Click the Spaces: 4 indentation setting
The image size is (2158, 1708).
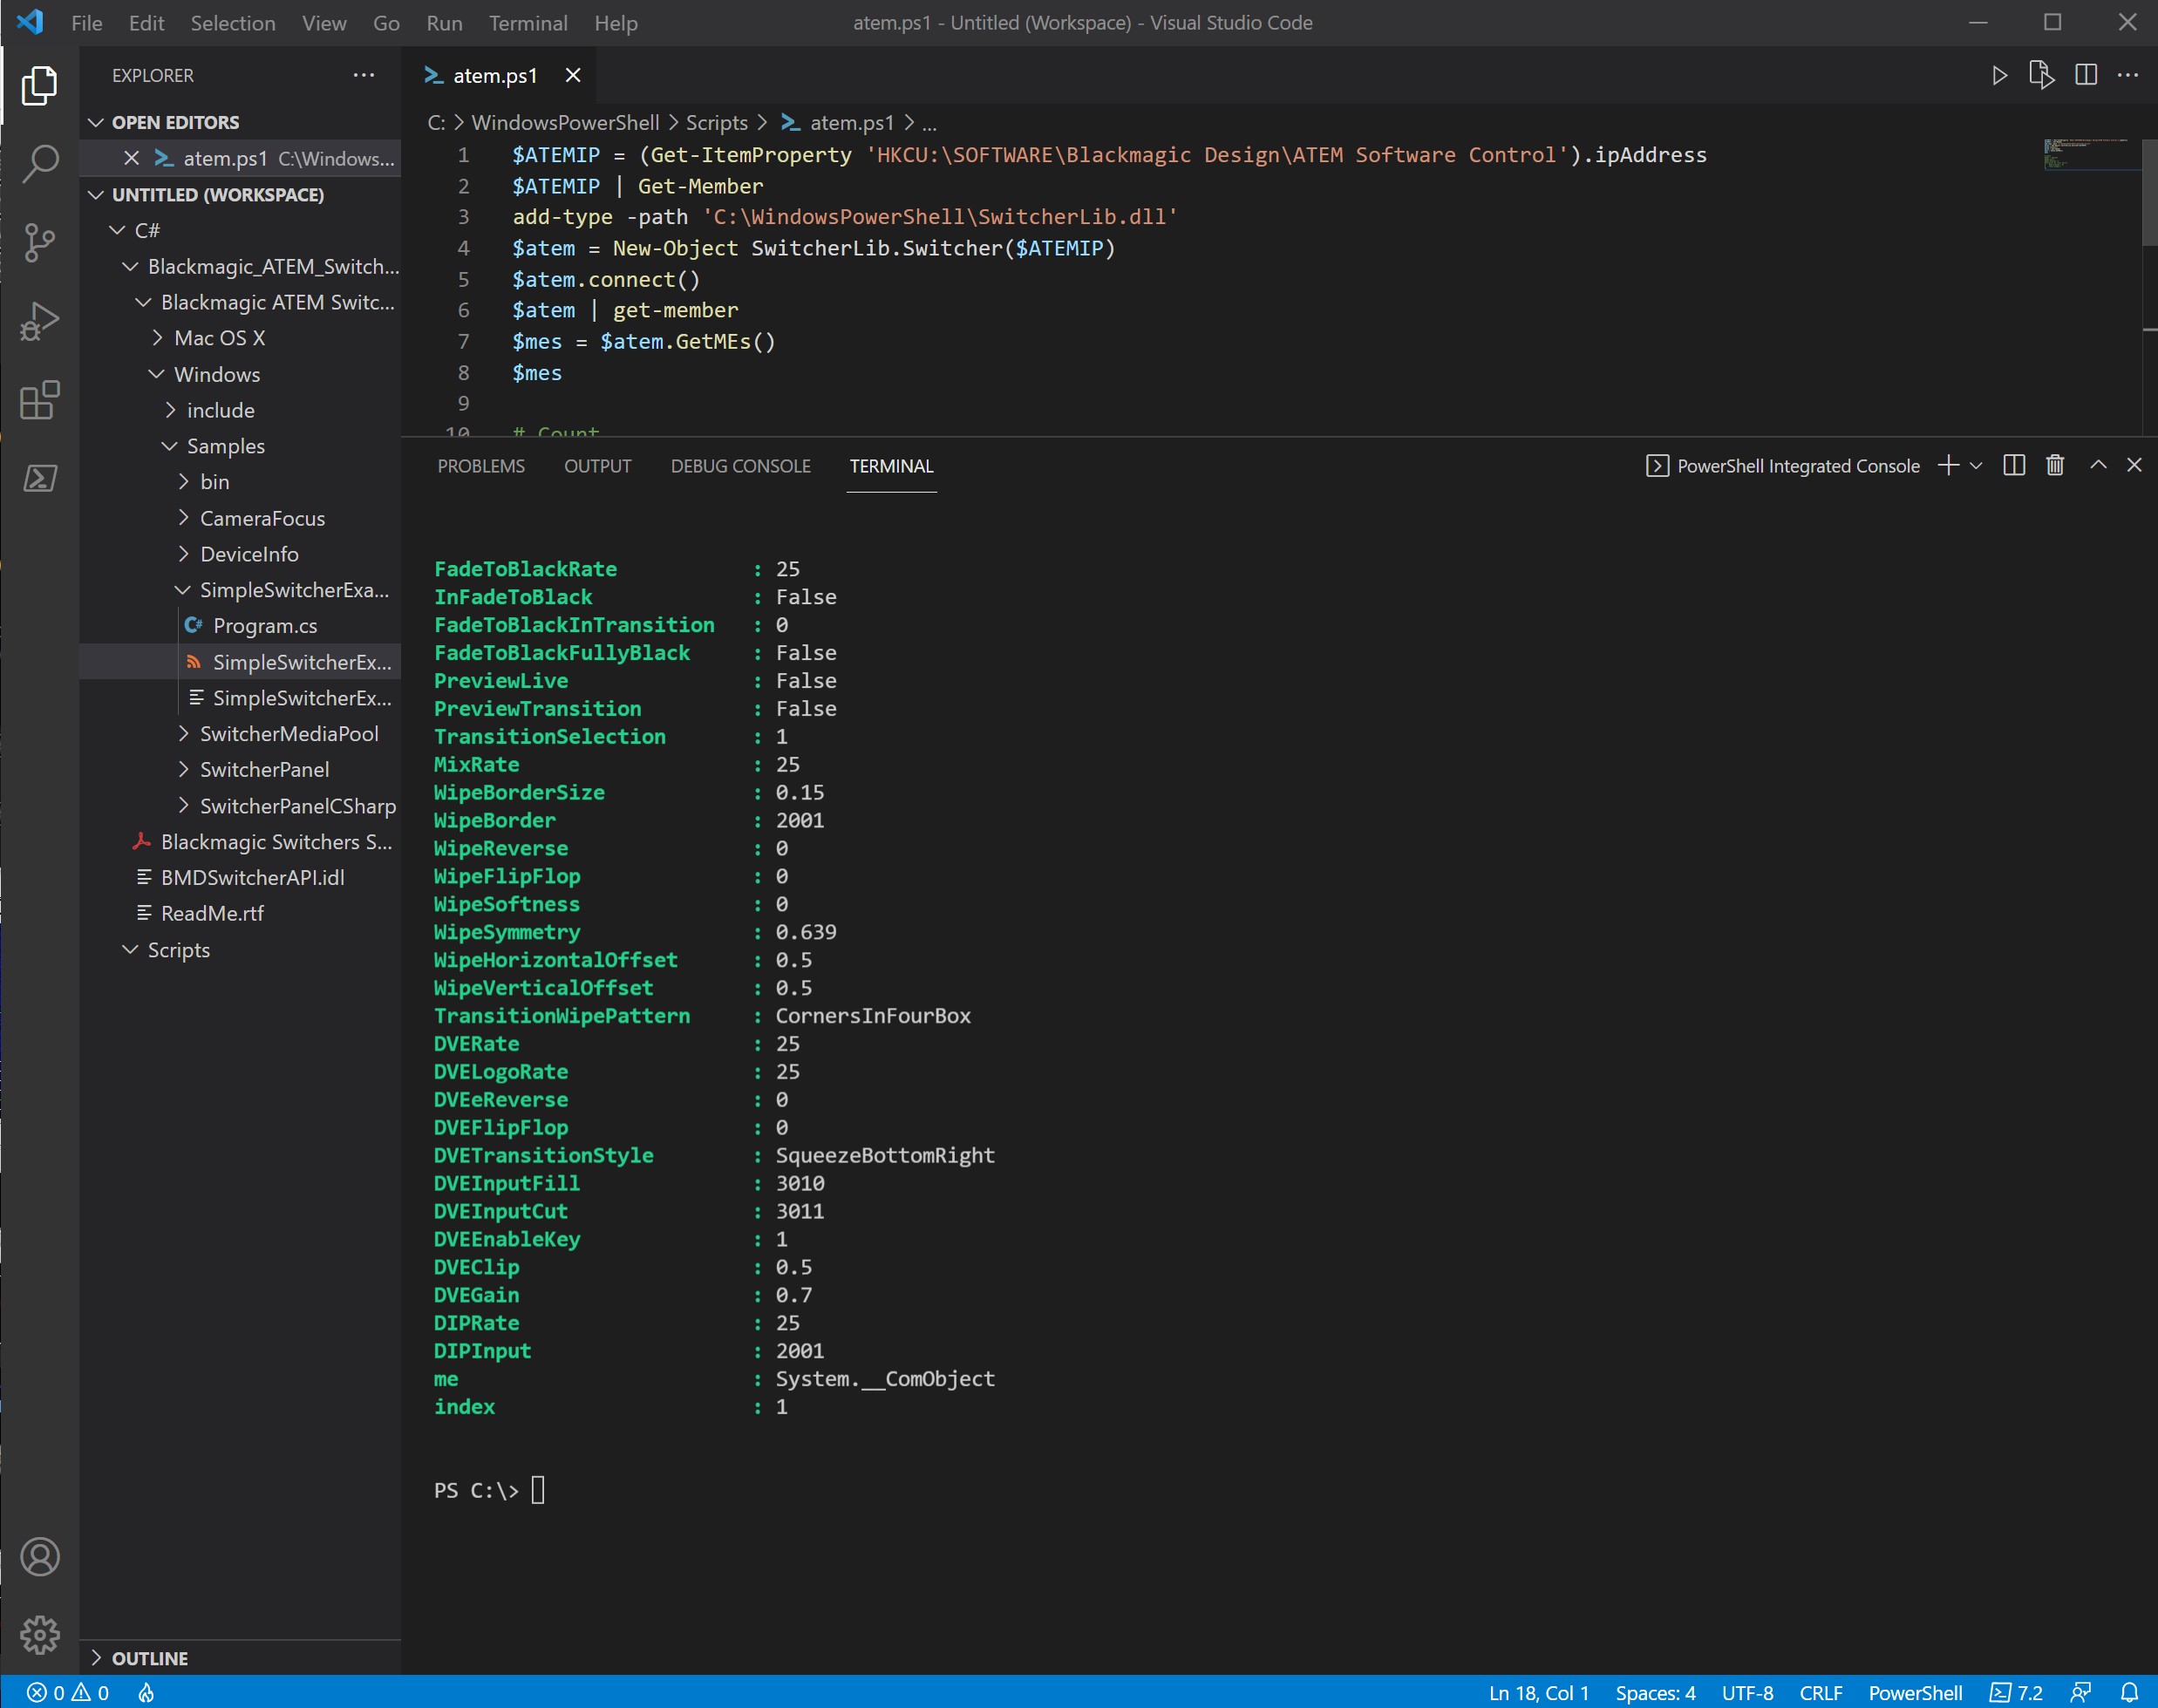pyautogui.click(x=1654, y=1692)
